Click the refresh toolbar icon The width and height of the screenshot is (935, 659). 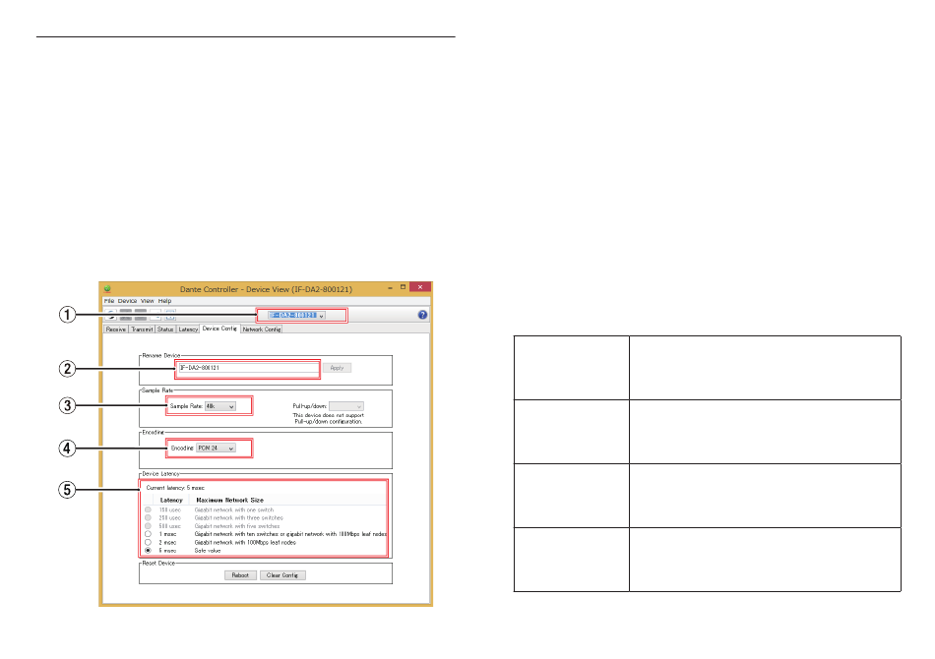coord(110,315)
